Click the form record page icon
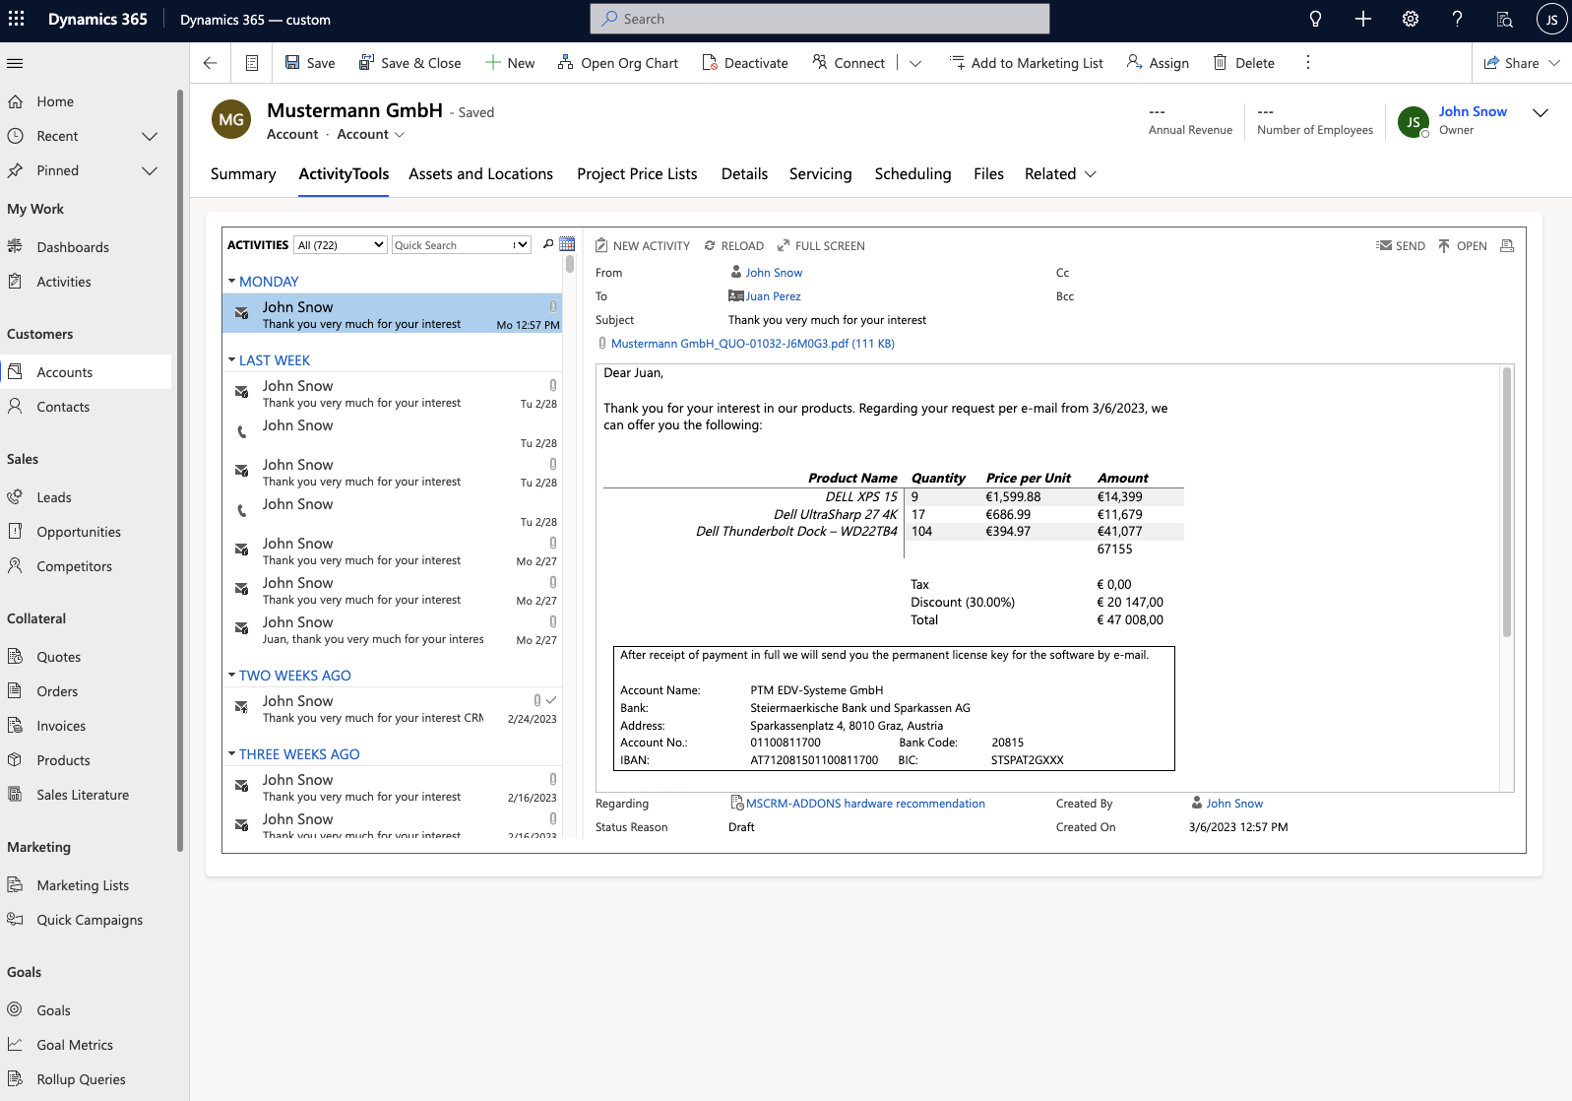 [252, 63]
